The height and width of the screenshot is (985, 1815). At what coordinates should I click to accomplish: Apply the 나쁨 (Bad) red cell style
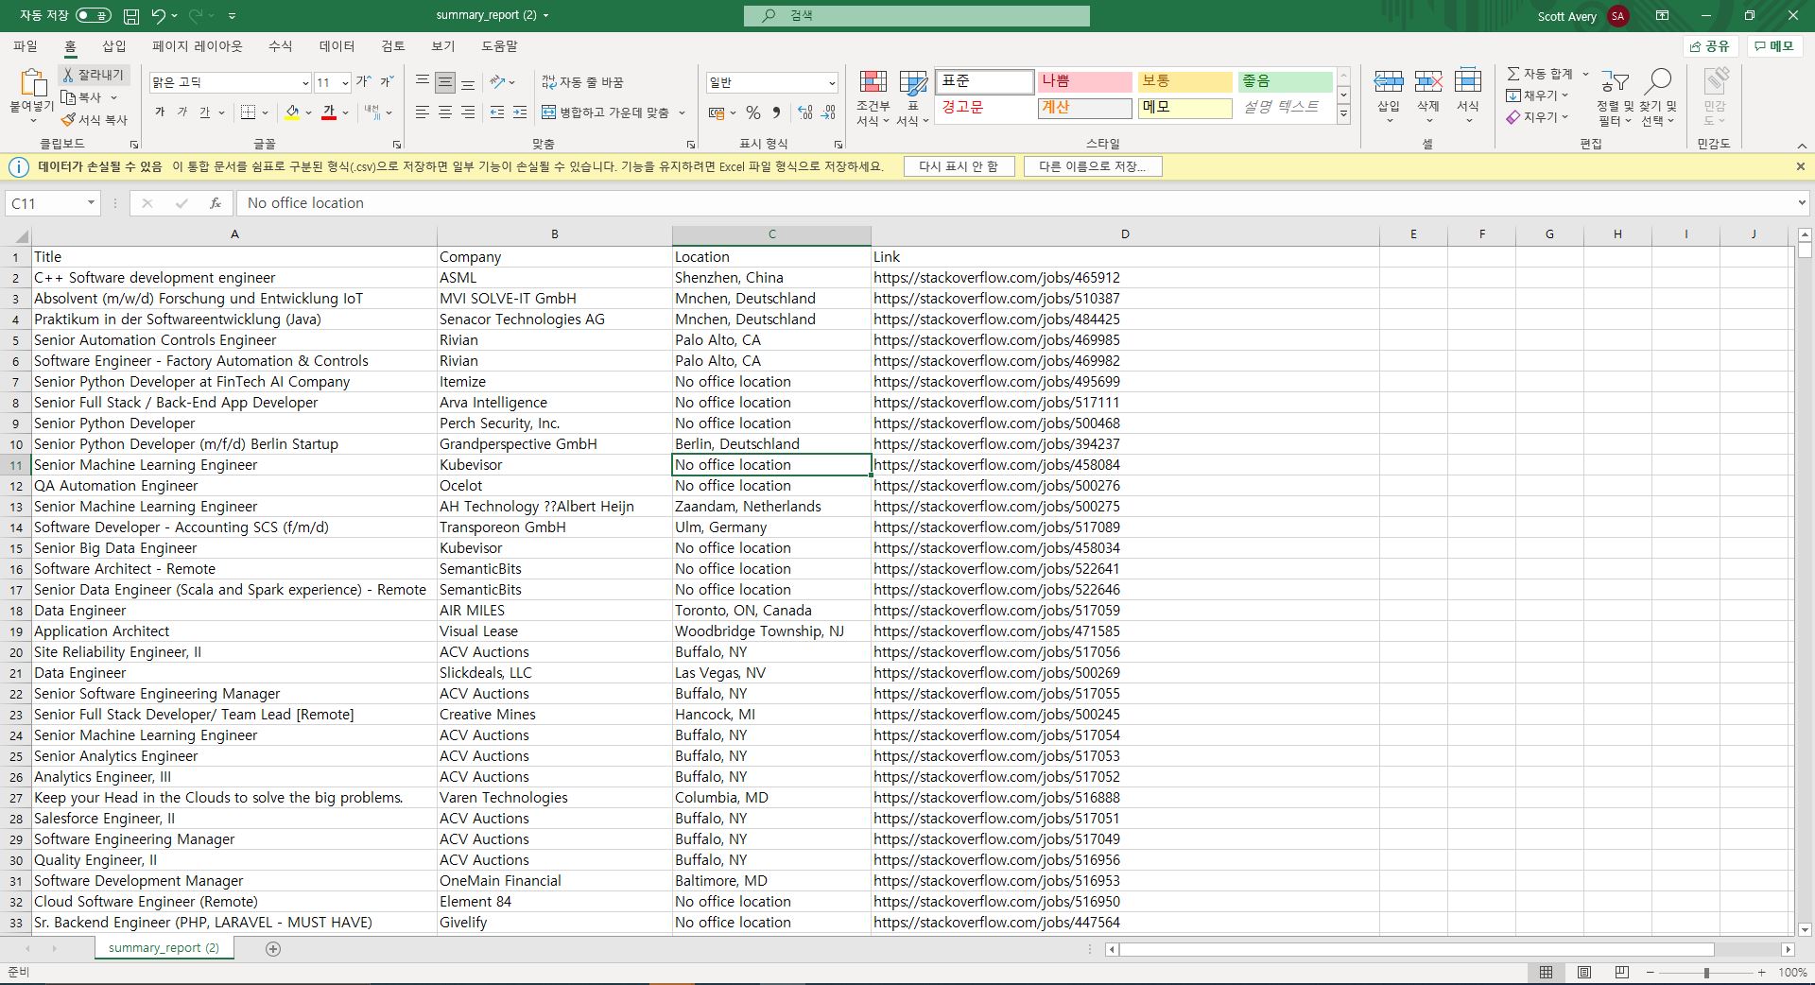click(x=1085, y=82)
